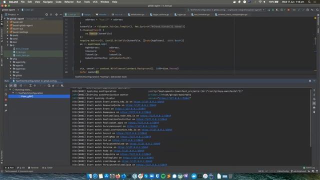This screenshot has width=320, height=180.
Task: Launch Firefox from the Dock
Action: point(118,176)
